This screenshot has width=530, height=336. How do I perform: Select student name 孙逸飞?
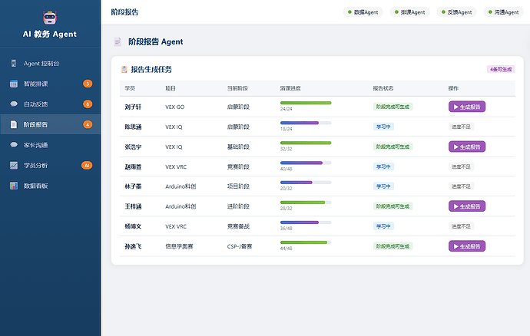coord(133,246)
